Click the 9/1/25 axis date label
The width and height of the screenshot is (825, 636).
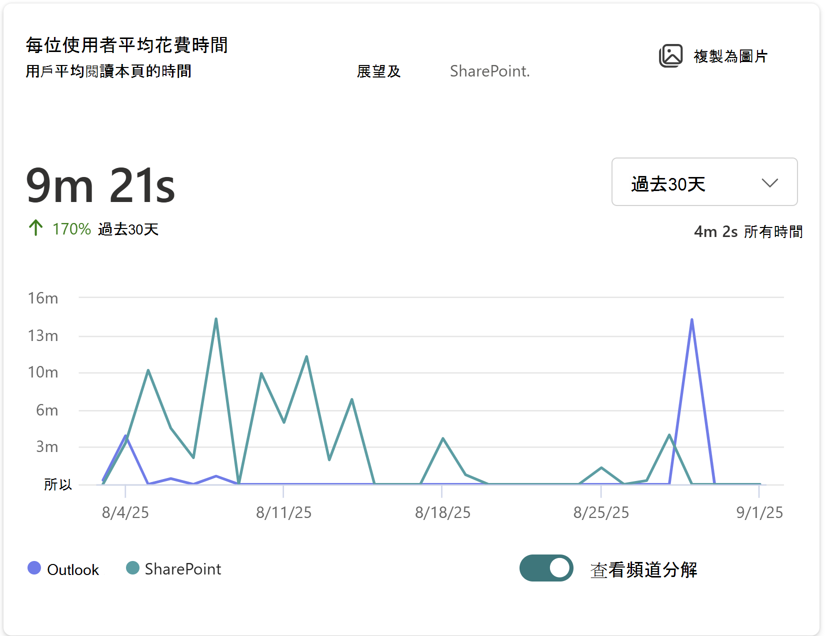coord(759,512)
